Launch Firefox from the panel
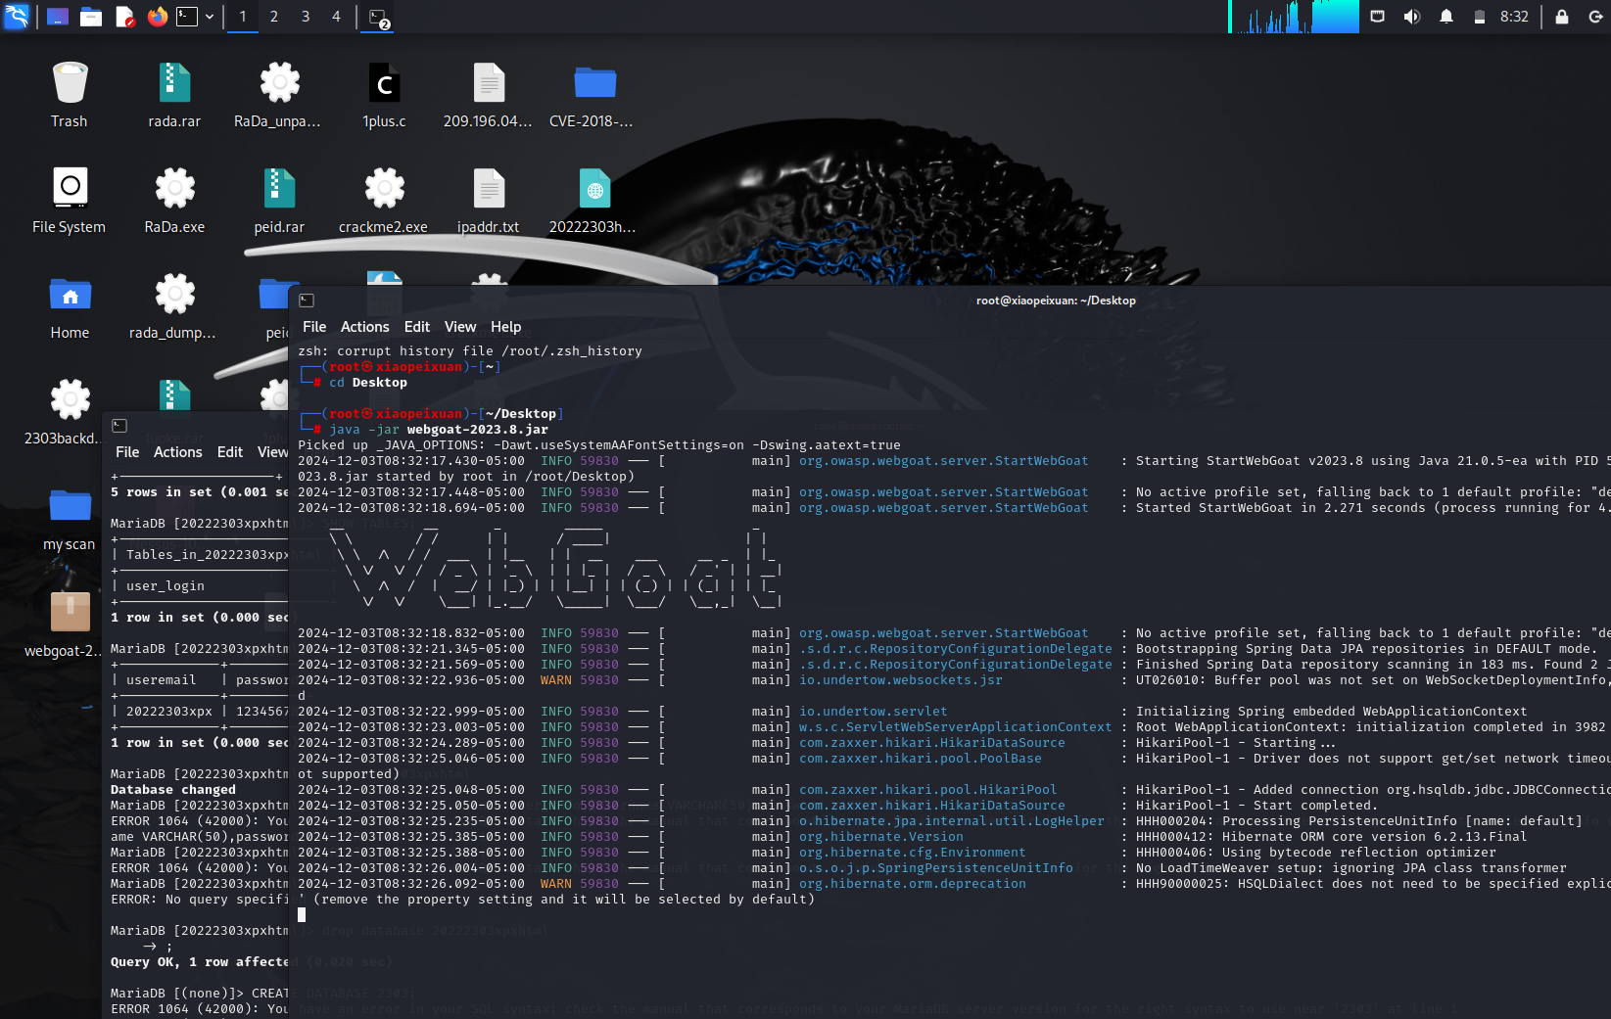This screenshot has width=1611, height=1019. click(x=158, y=17)
